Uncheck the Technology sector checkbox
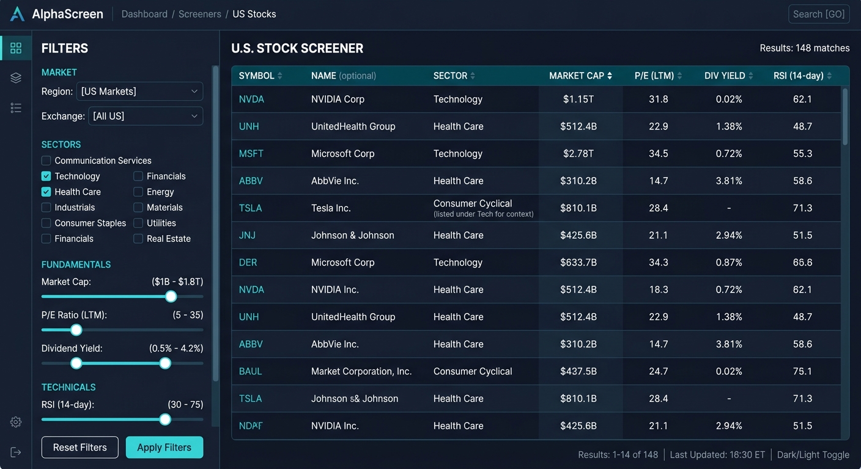Image resolution: width=861 pixels, height=469 pixels. (x=46, y=176)
